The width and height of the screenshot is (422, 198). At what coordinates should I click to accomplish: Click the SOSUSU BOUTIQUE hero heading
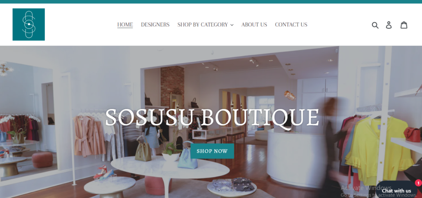click(212, 118)
